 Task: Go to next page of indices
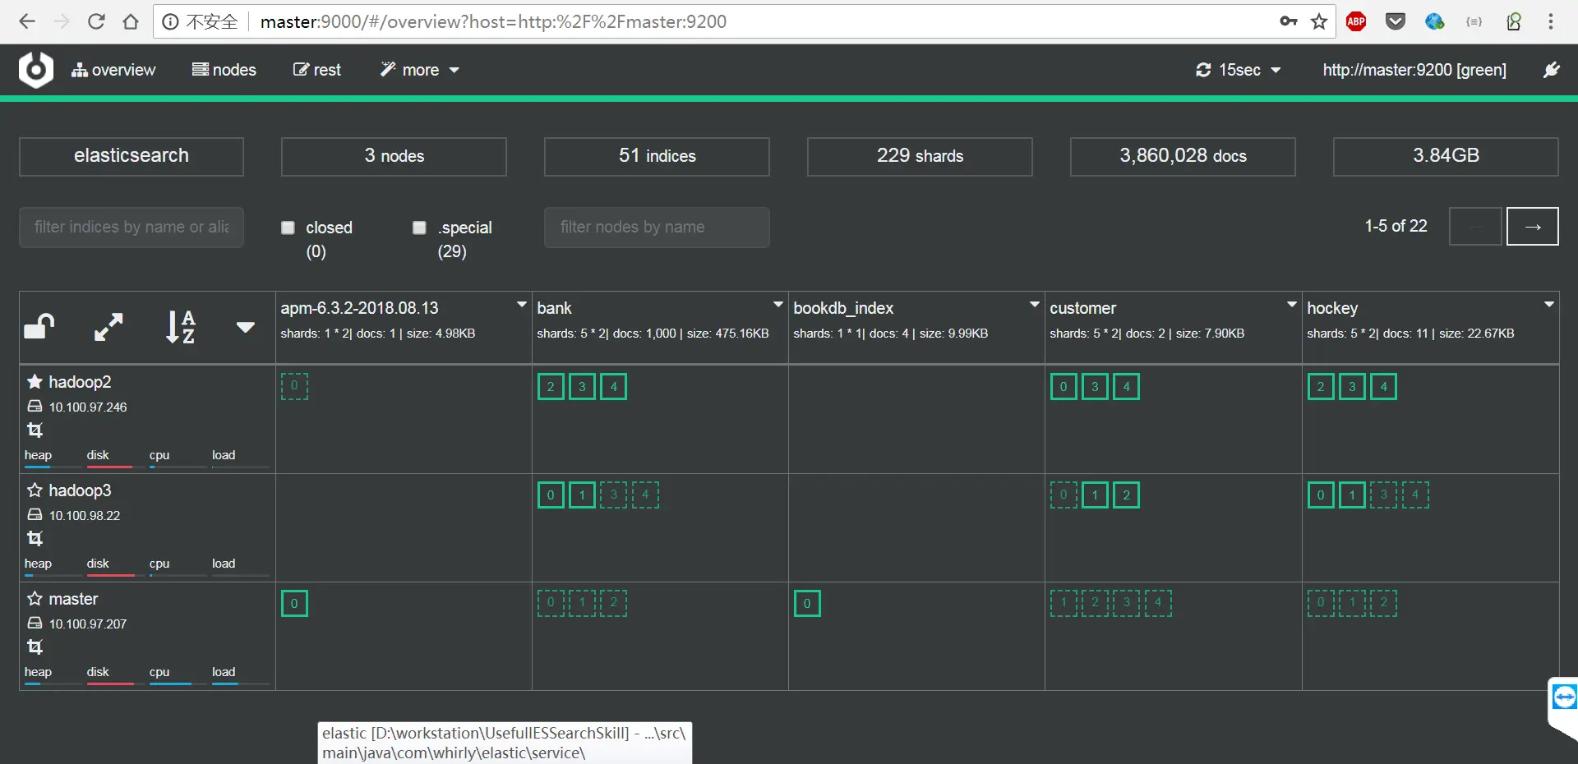pyautogui.click(x=1532, y=227)
